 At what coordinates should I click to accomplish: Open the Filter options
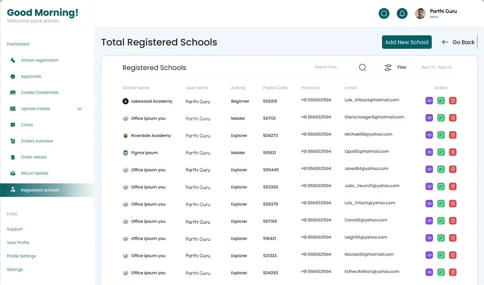click(395, 67)
